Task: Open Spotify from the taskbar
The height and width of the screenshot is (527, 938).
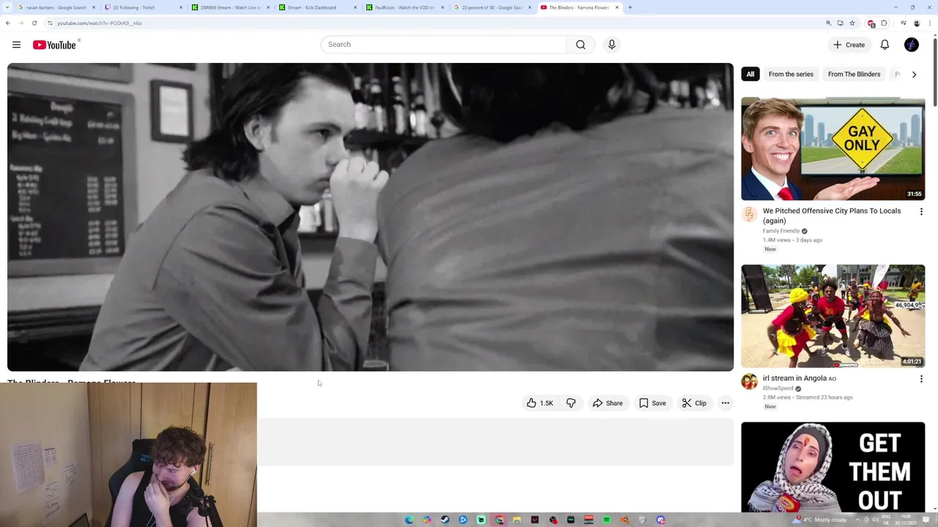Action: click(x=607, y=520)
